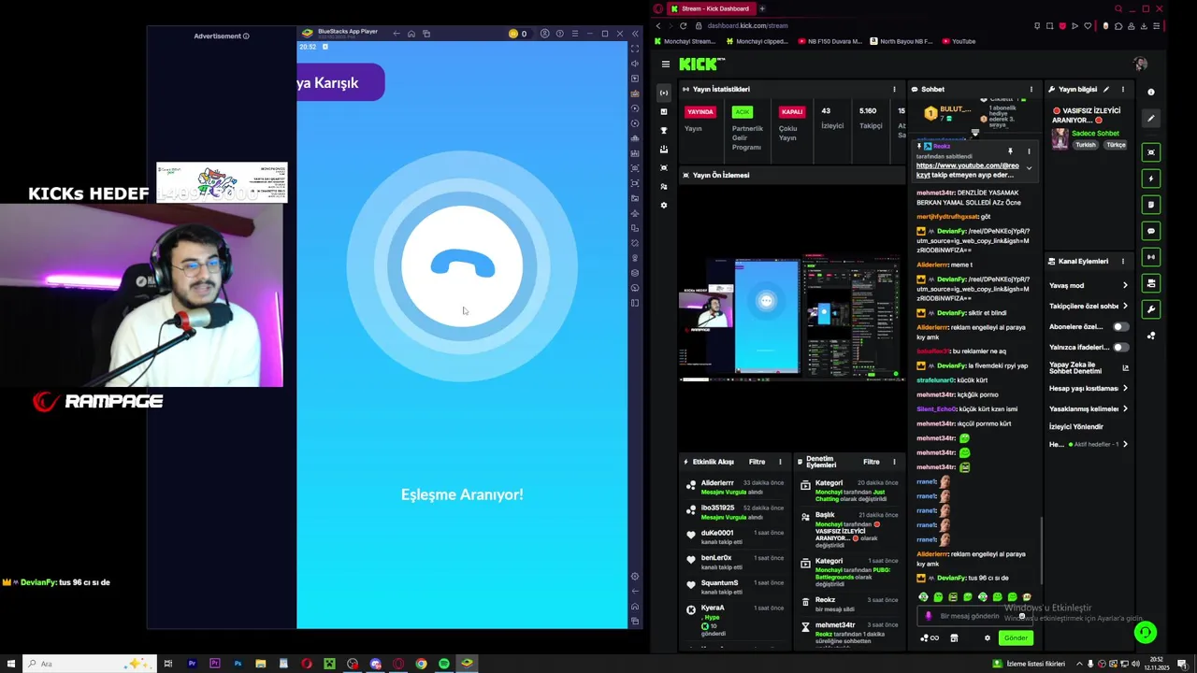Open the Monchayi clipped bookmark

757,41
